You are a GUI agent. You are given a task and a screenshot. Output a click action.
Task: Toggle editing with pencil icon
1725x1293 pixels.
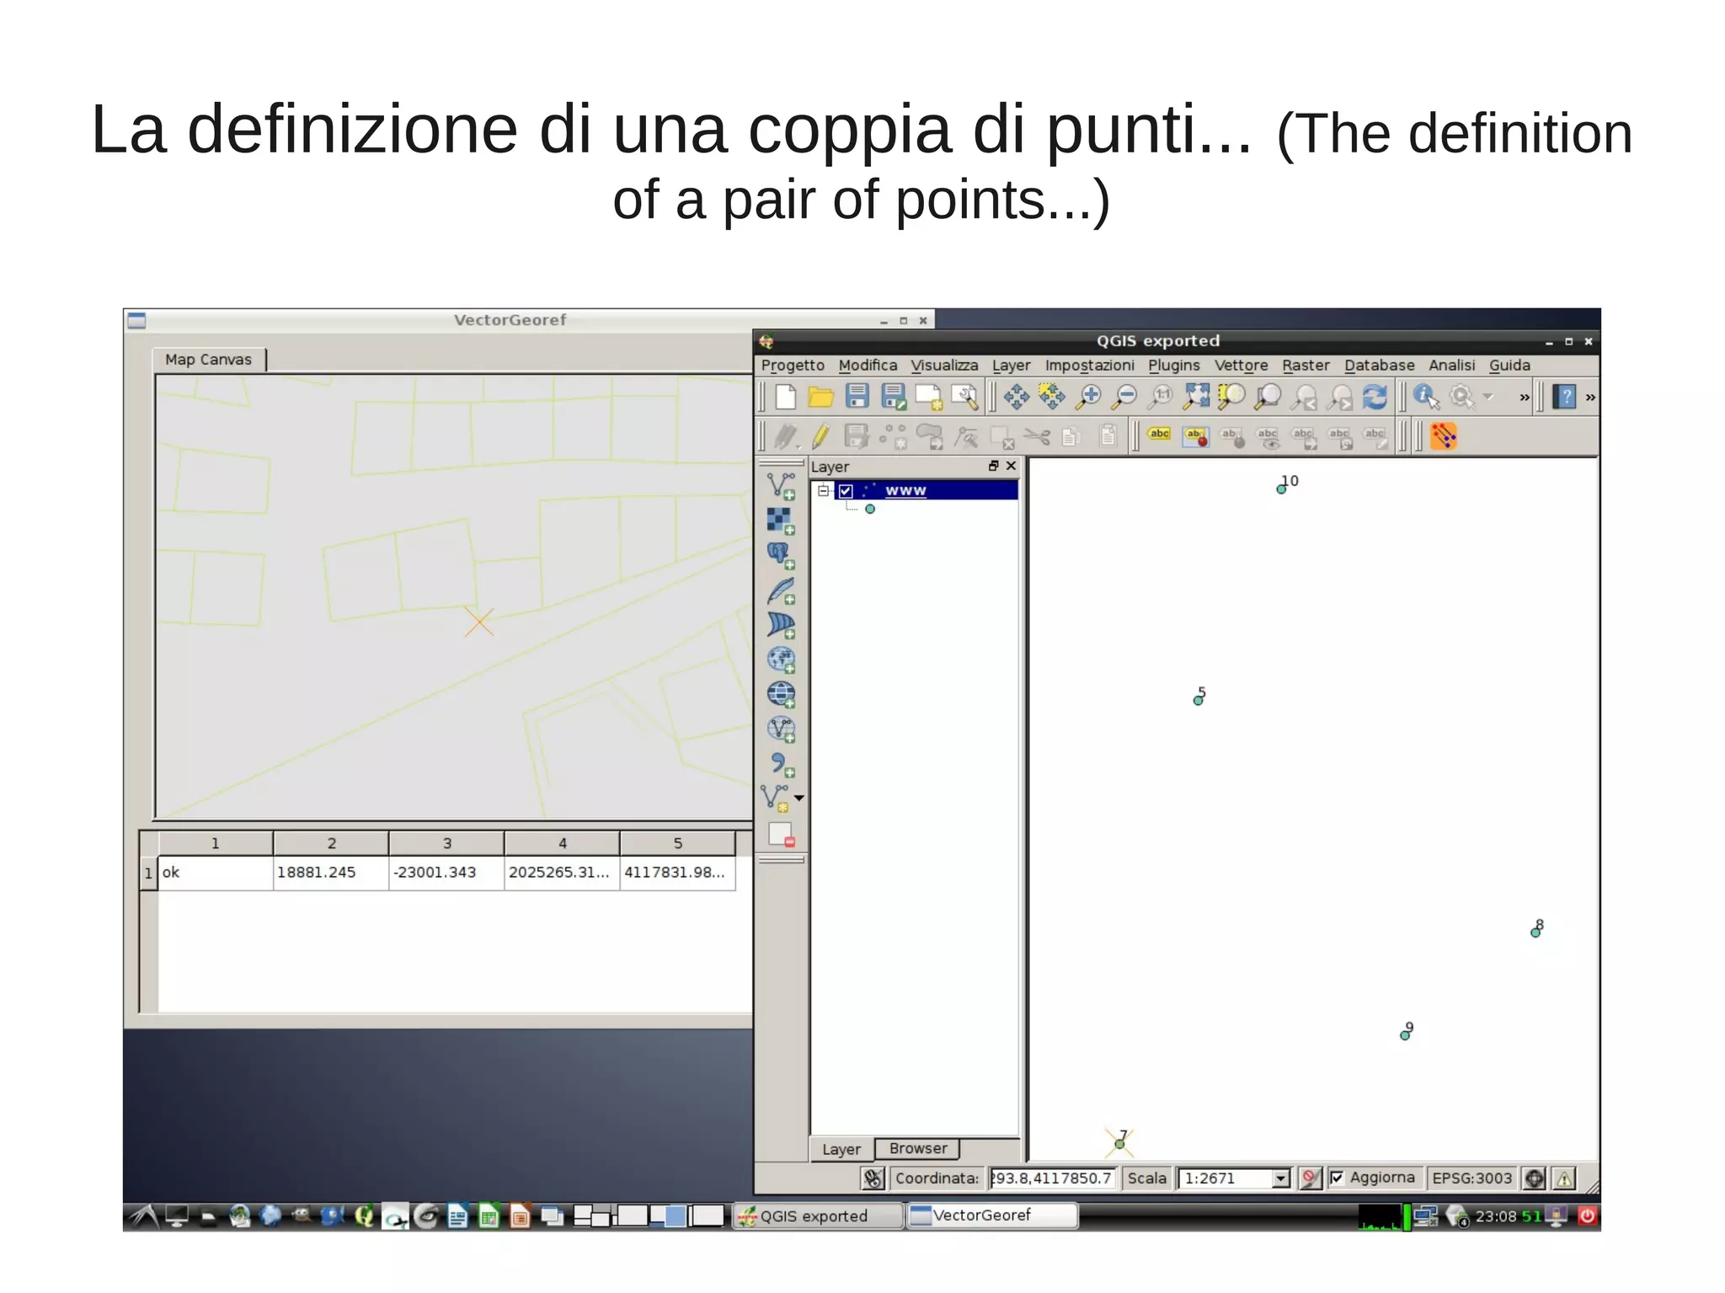pos(820,436)
